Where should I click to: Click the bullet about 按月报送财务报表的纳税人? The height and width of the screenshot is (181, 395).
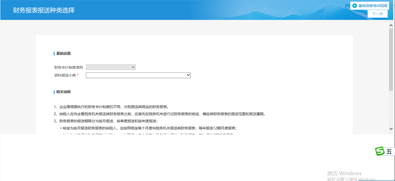(x=148, y=128)
